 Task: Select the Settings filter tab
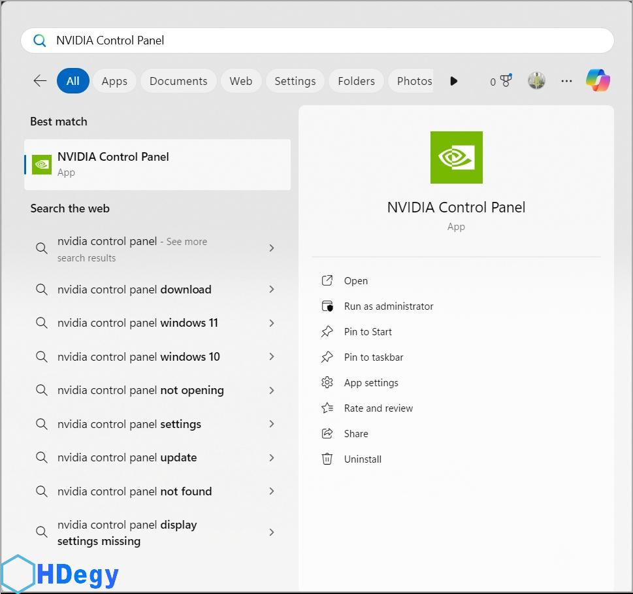pos(295,81)
